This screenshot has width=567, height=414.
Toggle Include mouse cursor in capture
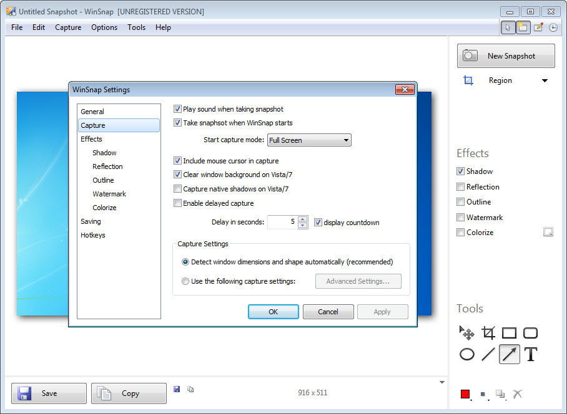pos(177,161)
